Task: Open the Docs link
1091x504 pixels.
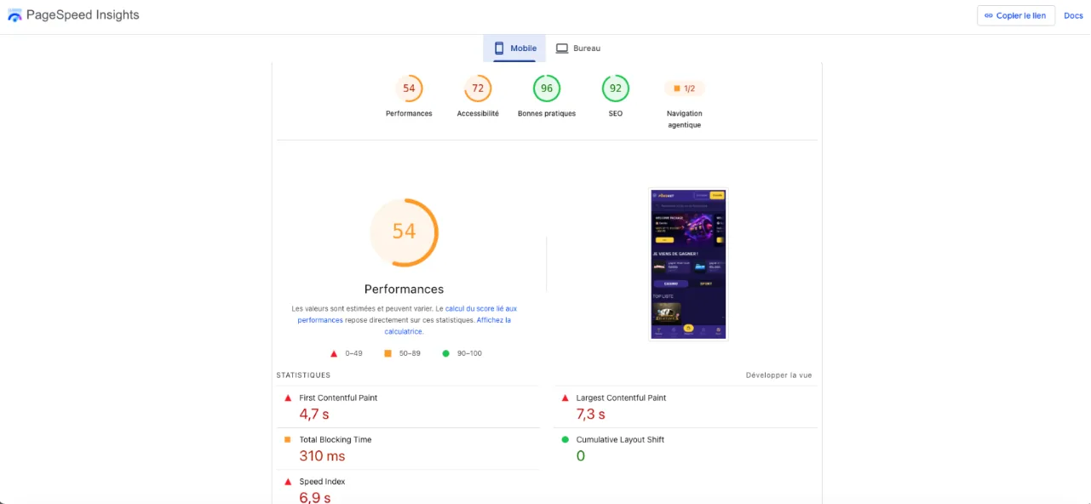Action: click(1073, 15)
